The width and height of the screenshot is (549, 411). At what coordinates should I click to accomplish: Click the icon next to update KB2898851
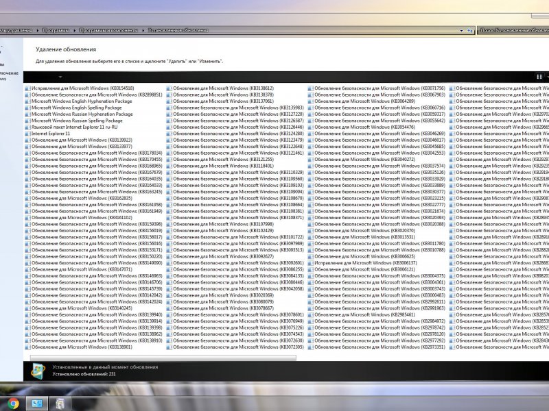pos(27,95)
